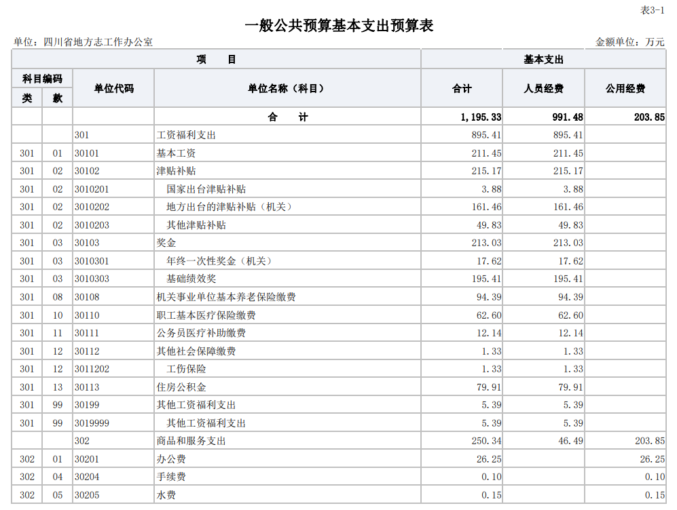Click the 基础绩效奖 row name cell
677x510 pixels.
pos(191,279)
